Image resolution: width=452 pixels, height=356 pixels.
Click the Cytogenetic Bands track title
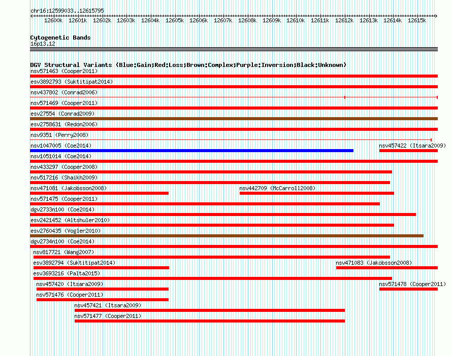pyautogui.click(x=60, y=38)
